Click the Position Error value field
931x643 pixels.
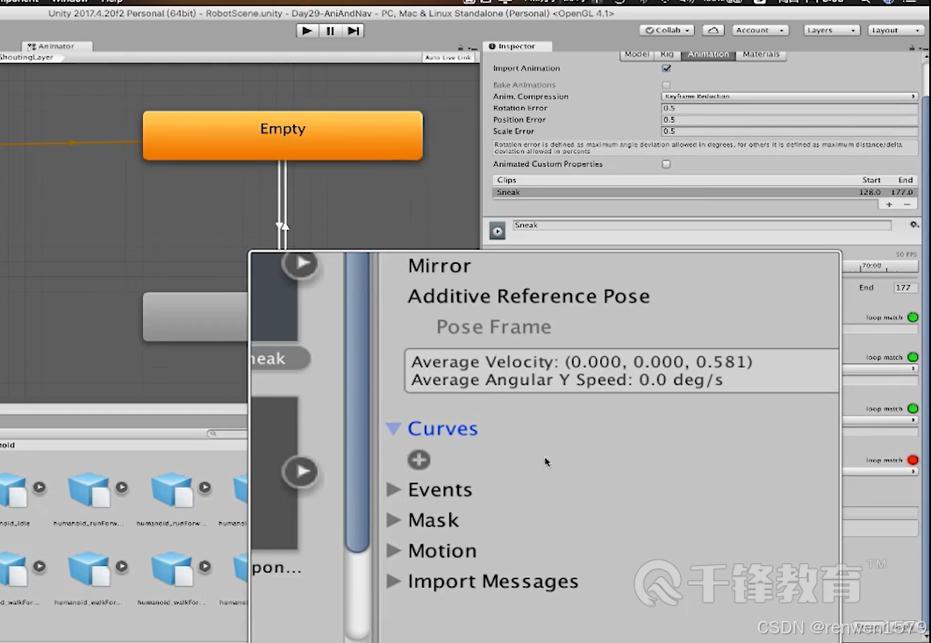tap(790, 119)
